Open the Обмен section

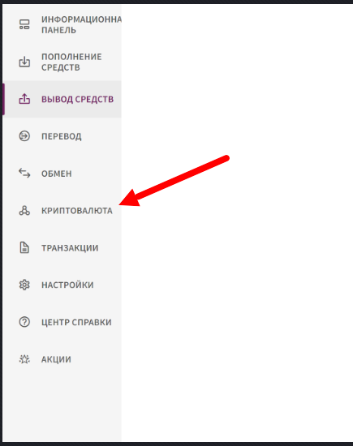(62, 174)
